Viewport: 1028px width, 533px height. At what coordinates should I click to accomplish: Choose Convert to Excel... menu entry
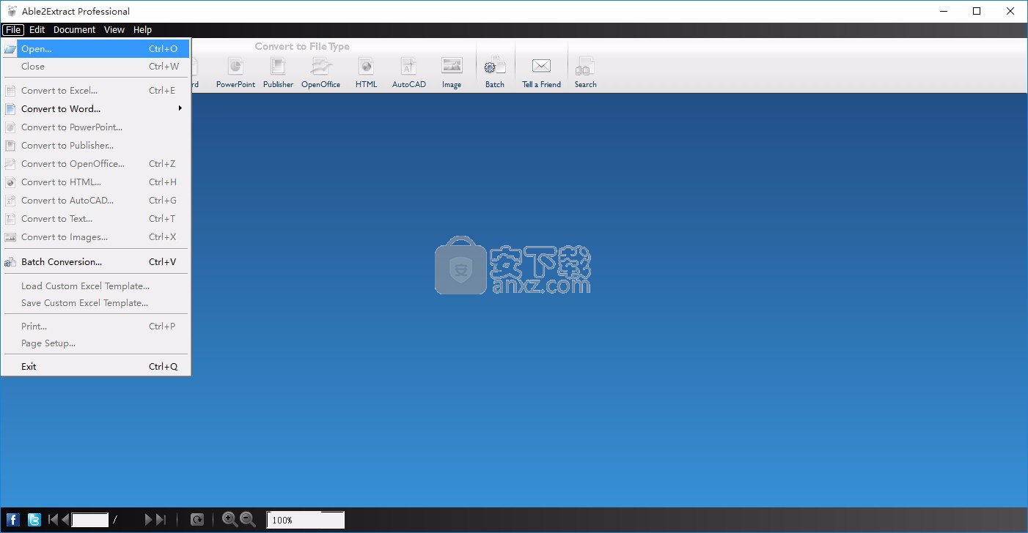[x=96, y=91]
